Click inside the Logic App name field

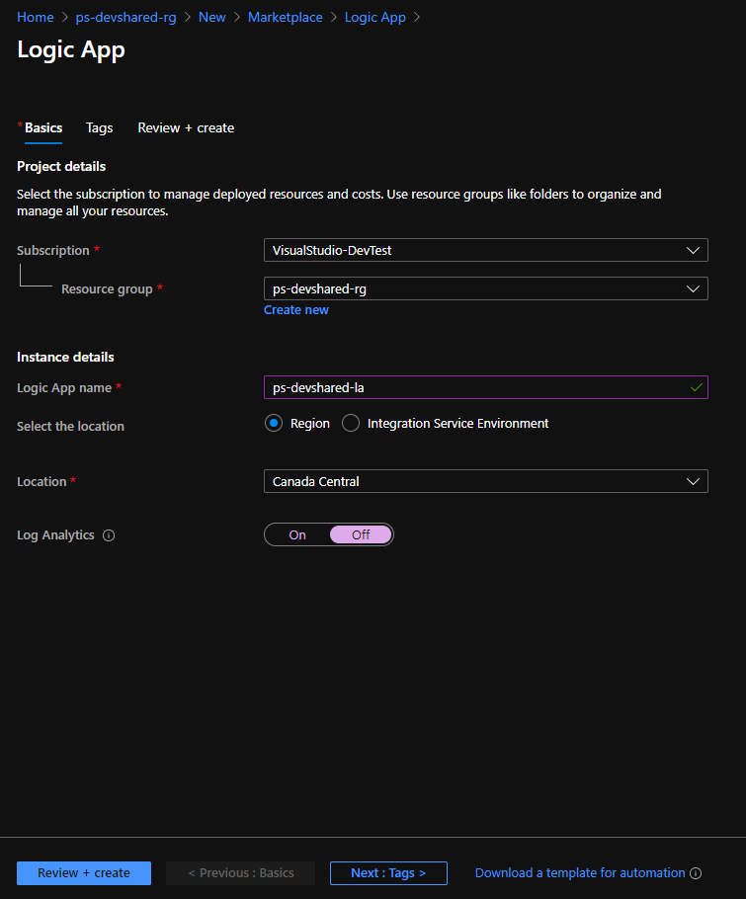point(445,387)
